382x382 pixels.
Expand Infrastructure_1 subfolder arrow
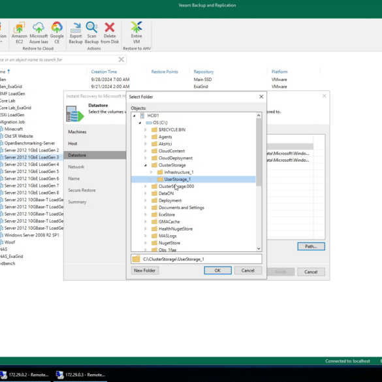[x=151, y=172]
